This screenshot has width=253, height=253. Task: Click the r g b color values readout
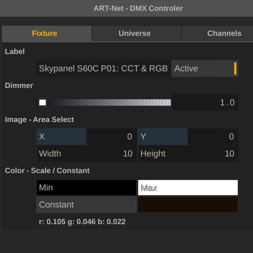point(82,221)
